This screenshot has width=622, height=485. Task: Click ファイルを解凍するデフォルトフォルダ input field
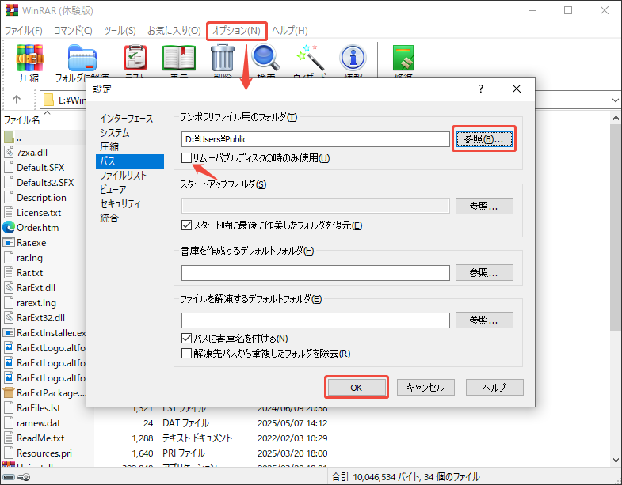coord(315,320)
